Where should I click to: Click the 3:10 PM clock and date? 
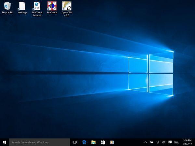187,142
